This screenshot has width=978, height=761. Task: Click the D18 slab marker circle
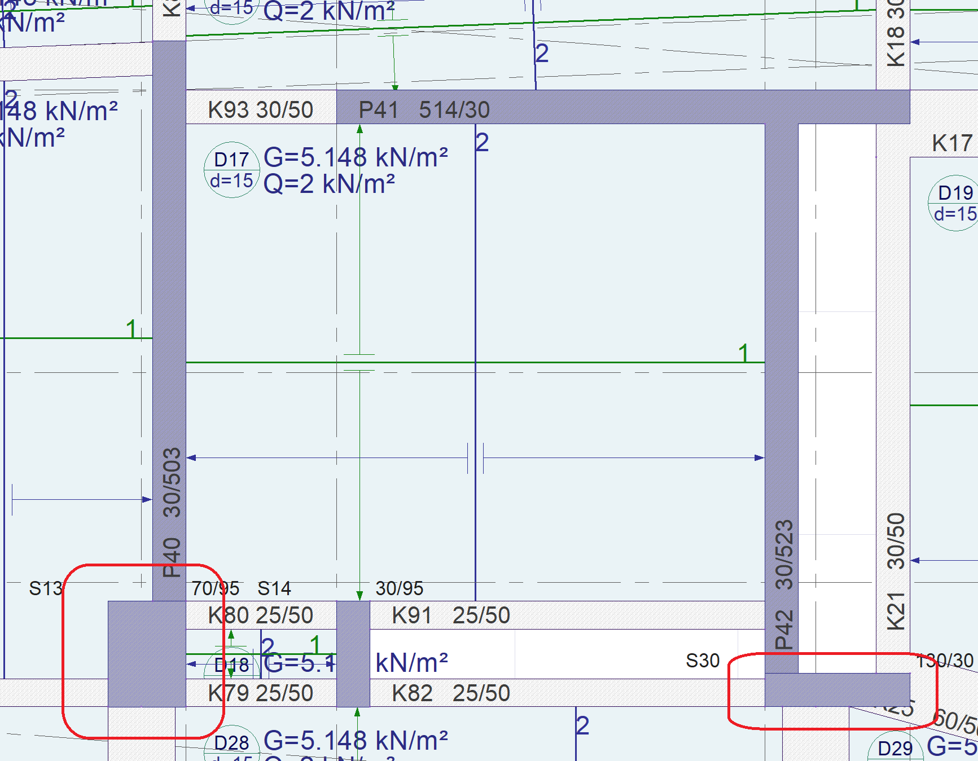pyautogui.click(x=231, y=666)
